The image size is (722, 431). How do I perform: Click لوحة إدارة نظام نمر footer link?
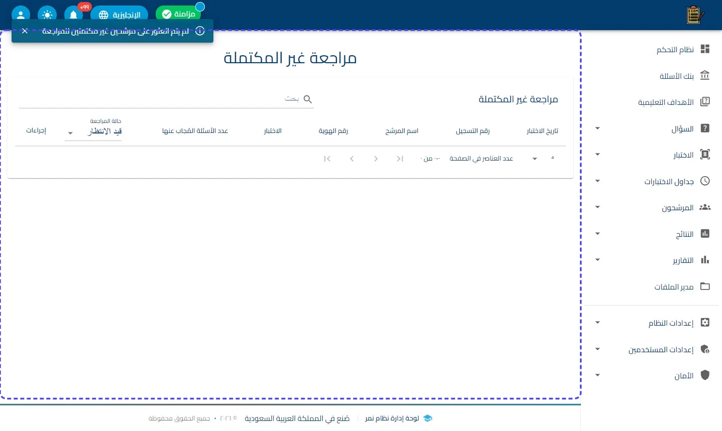[392, 418]
